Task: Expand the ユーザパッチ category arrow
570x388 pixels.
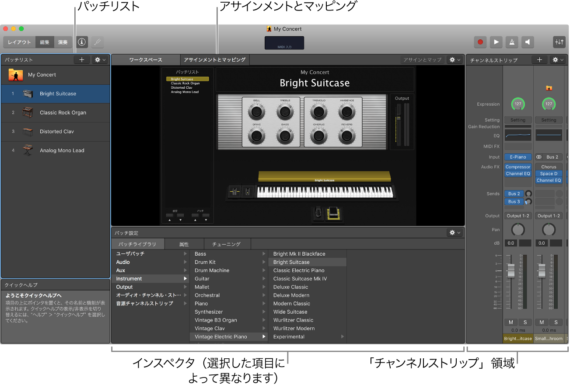Action: 185,253
